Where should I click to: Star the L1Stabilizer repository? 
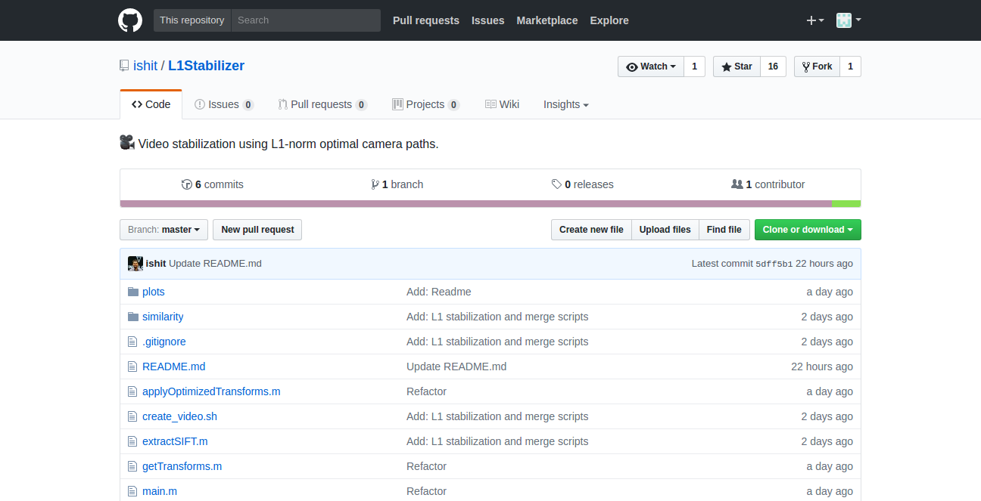point(737,66)
